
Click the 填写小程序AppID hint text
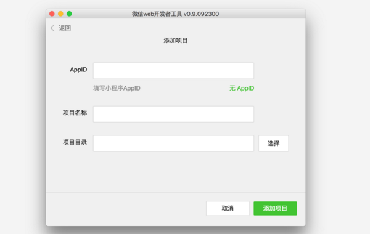117,88
